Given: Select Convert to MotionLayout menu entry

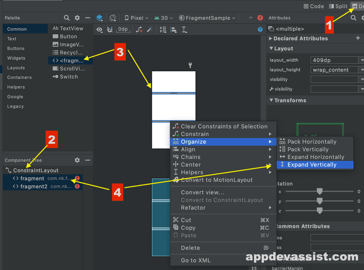Looking at the screenshot, I should click(x=217, y=180).
